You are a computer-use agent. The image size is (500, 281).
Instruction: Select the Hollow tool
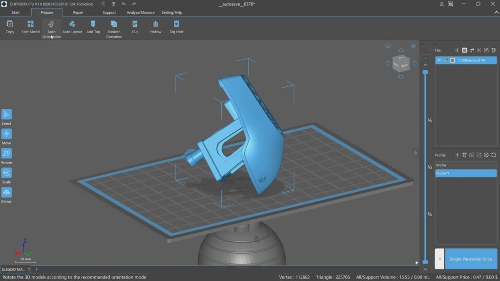(155, 24)
